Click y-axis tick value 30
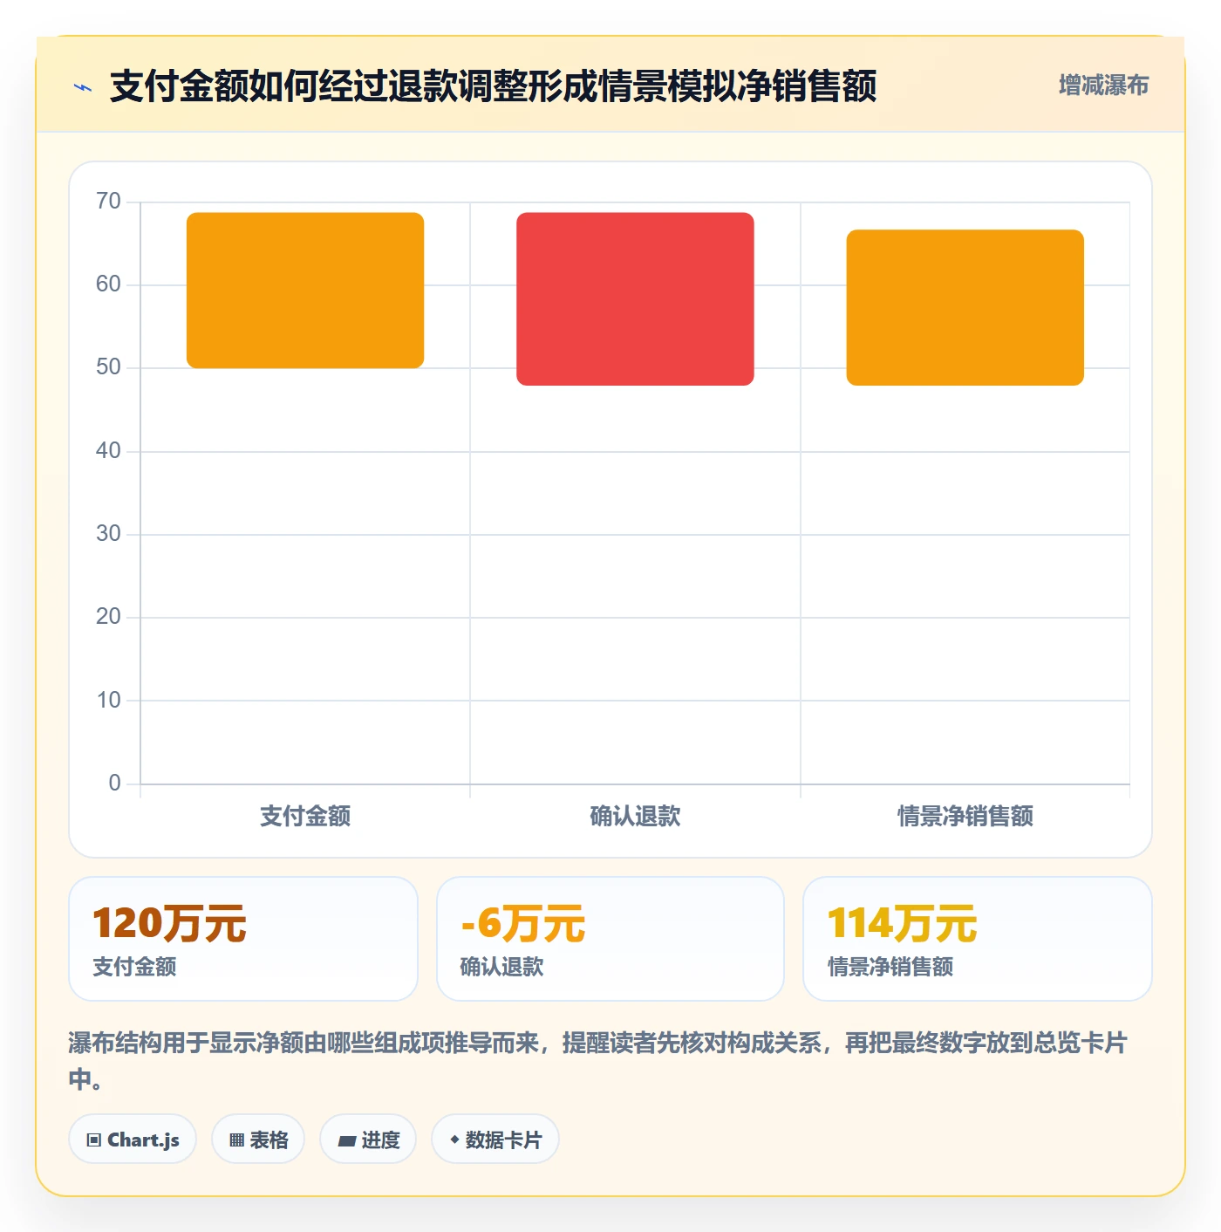The image size is (1221, 1232). 108,534
